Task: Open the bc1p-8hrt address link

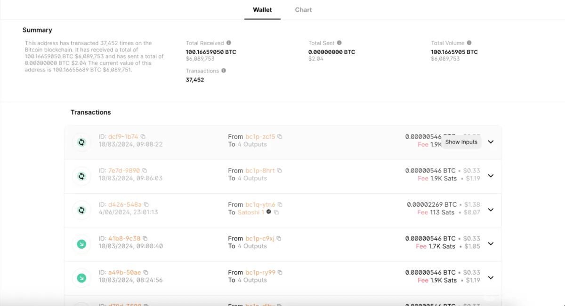Action: click(x=259, y=170)
